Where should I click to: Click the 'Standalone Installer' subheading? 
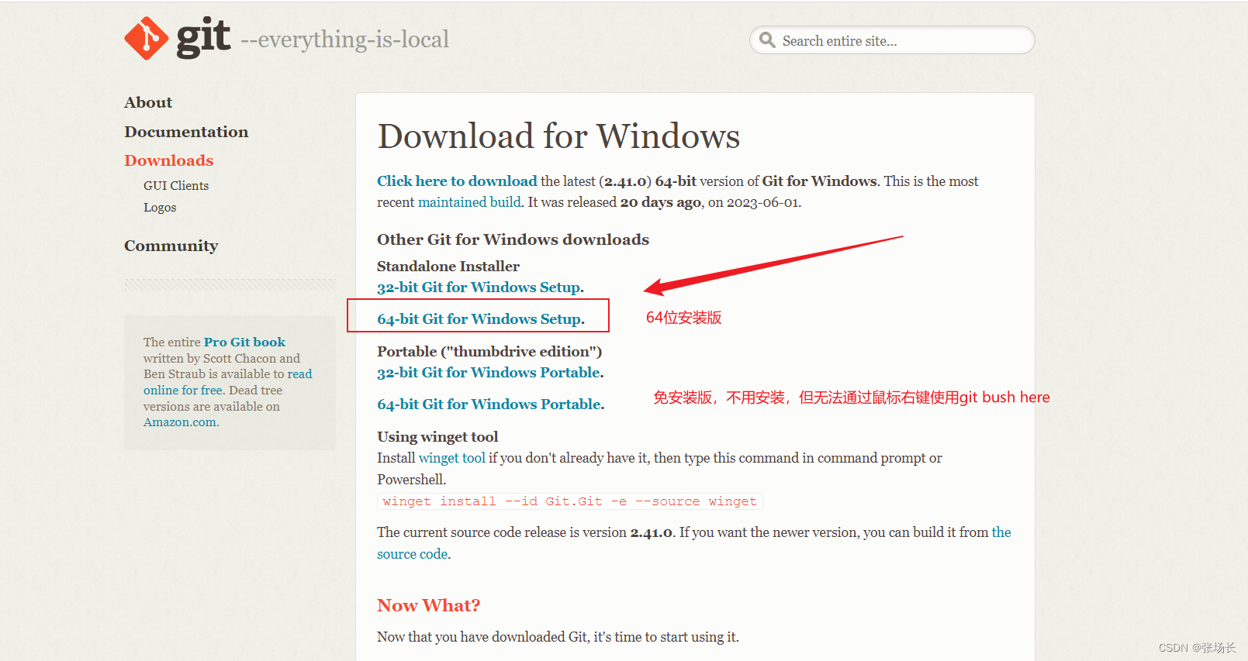[x=448, y=267]
